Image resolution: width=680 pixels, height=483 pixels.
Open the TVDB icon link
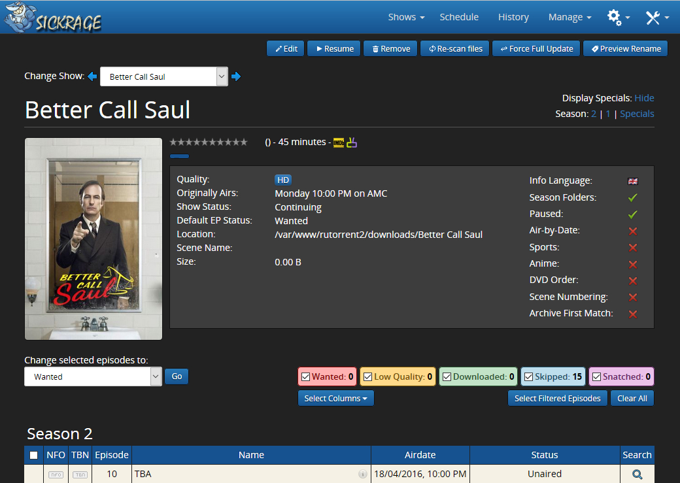click(352, 142)
